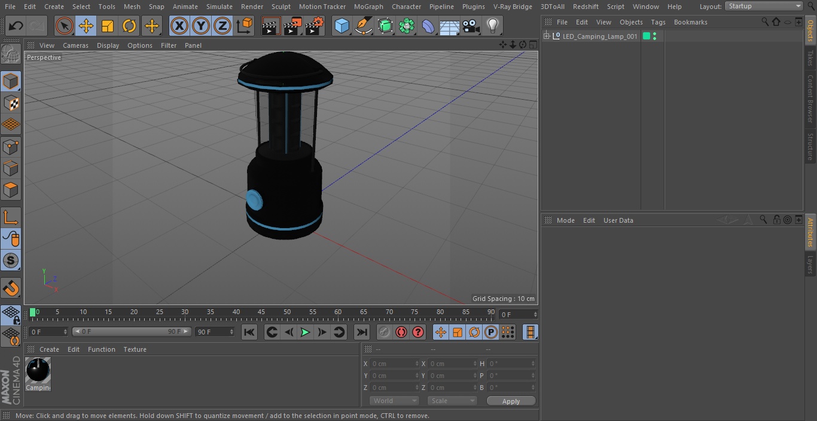Enable Axis mode icon
Image resolution: width=817 pixels, height=421 pixels.
tap(11, 217)
